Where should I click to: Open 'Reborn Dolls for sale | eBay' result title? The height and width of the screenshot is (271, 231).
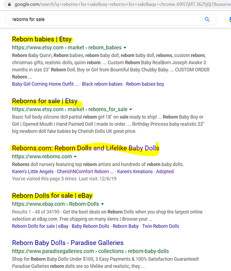tap(52, 196)
